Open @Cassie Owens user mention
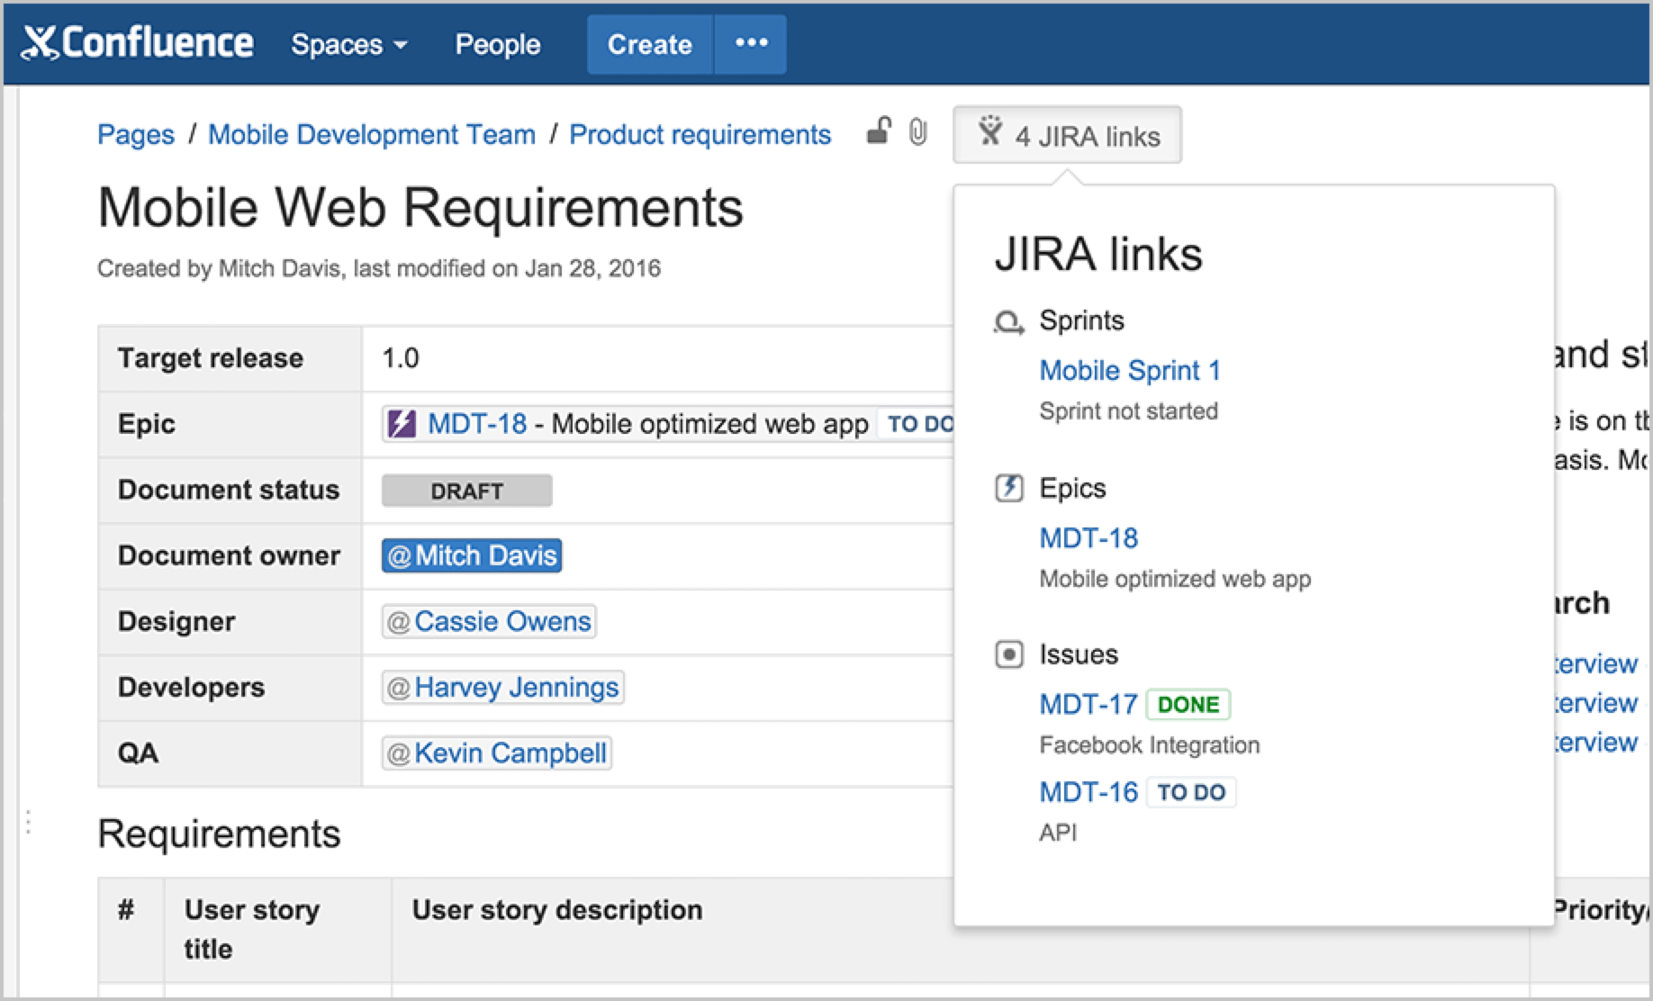The image size is (1653, 1001). [489, 621]
